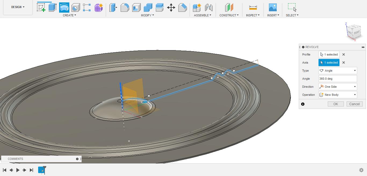Select the Fillet tool

(124, 7)
